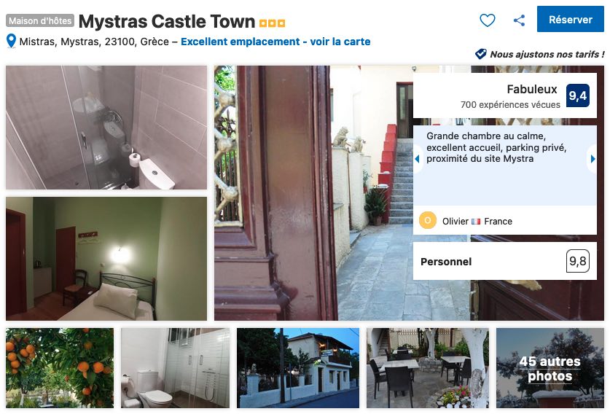Open '45 autres photos' gallery tile

tap(550, 368)
